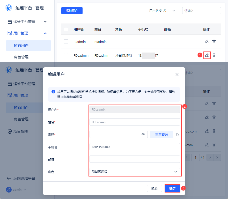Toggle password visibility with the eye icon
The height and width of the screenshot is (199, 228).
[143, 134]
